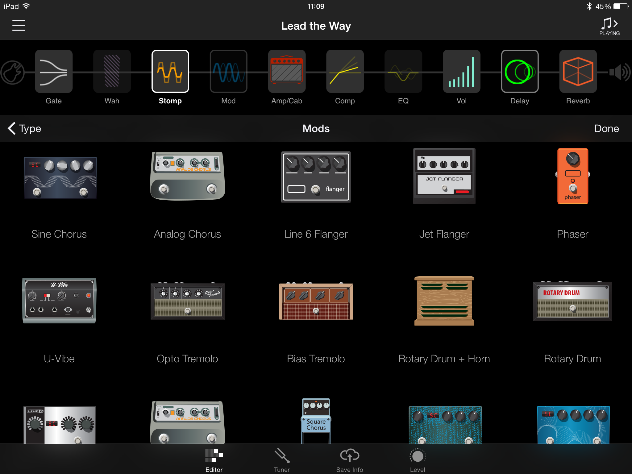Tap the Sine Chorus label
Image resolution: width=632 pixels, height=474 pixels.
point(59,234)
